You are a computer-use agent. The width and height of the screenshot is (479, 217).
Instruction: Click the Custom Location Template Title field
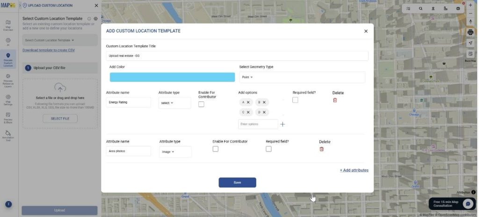coord(237,56)
